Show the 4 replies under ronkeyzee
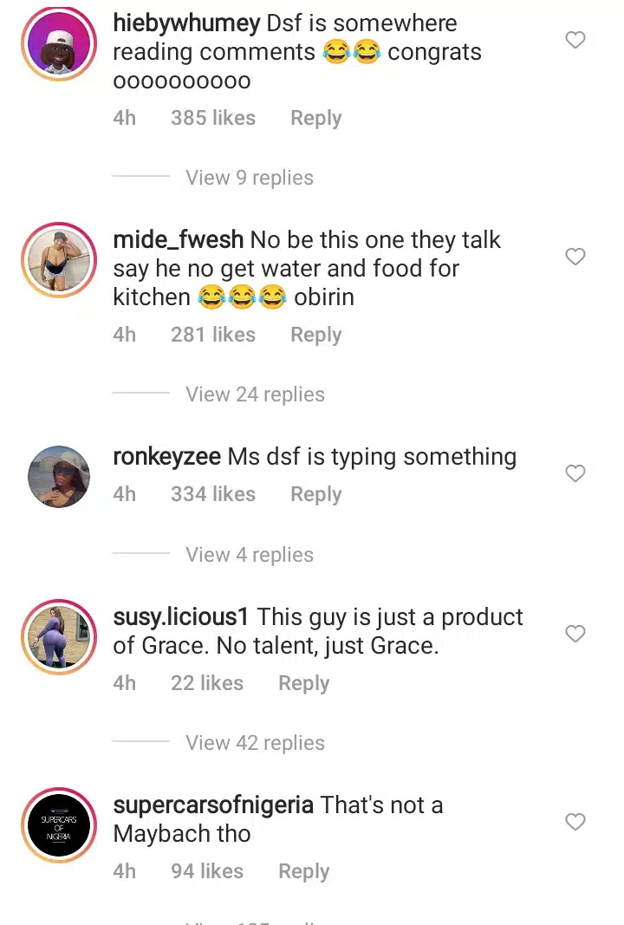This screenshot has height=925, width=624. pyautogui.click(x=249, y=555)
